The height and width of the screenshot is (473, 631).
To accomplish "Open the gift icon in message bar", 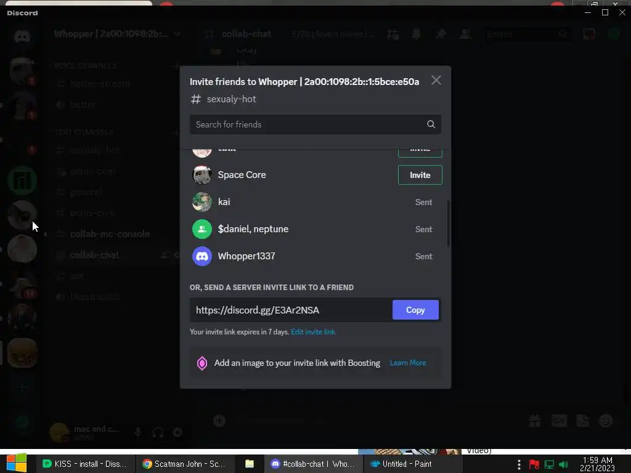I will click(x=535, y=421).
